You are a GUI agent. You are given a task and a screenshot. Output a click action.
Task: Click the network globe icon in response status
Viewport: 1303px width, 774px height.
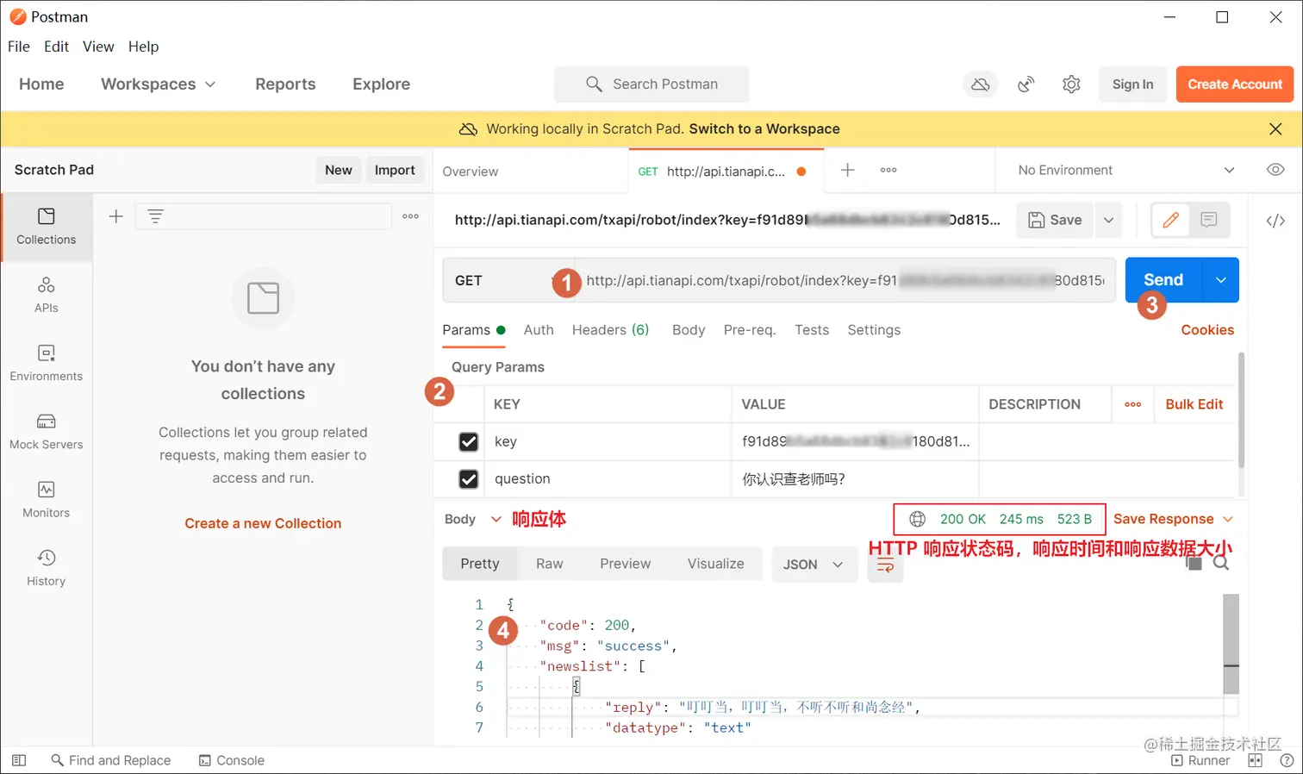pyautogui.click(x=918, y=519)
